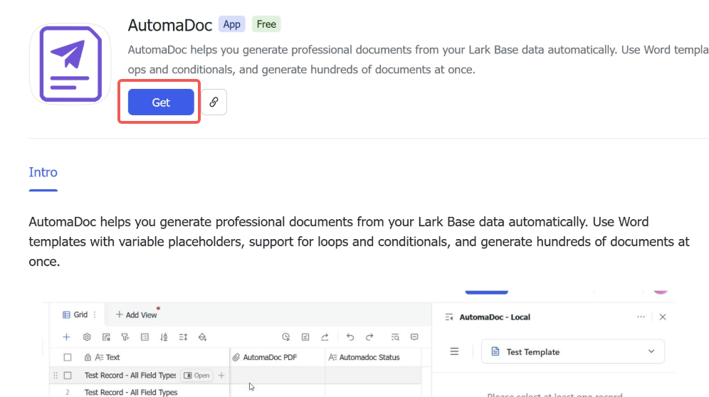The height and width of the screenshot is (397, 709).
Task: Click Add View in the preview
Action: pos(136,314)
